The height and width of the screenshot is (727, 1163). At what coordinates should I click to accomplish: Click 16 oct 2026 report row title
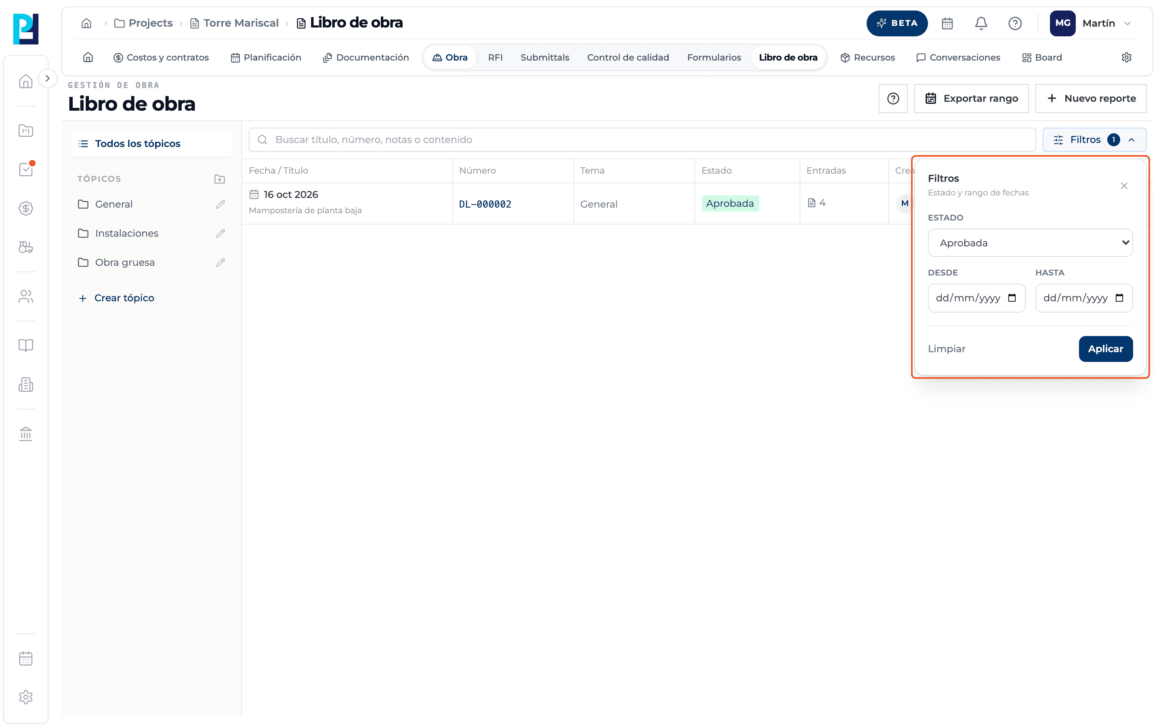(x=291, y=195)
